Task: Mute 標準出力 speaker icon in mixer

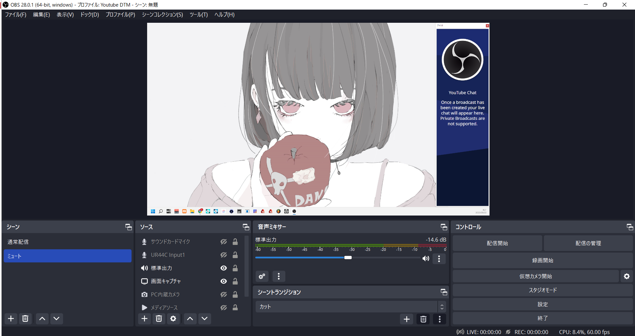Action: point(426,258)
